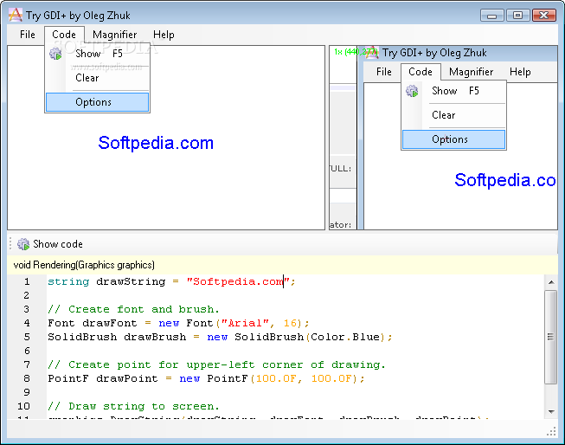Viewport: 565px width, 445px height.
Task: Maximize the Try GDI+ window
Action: [x=517, y=16]
